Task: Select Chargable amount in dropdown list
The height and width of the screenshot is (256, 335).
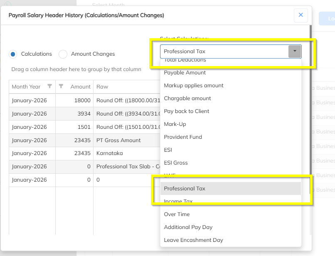Action: click(187, 98)
